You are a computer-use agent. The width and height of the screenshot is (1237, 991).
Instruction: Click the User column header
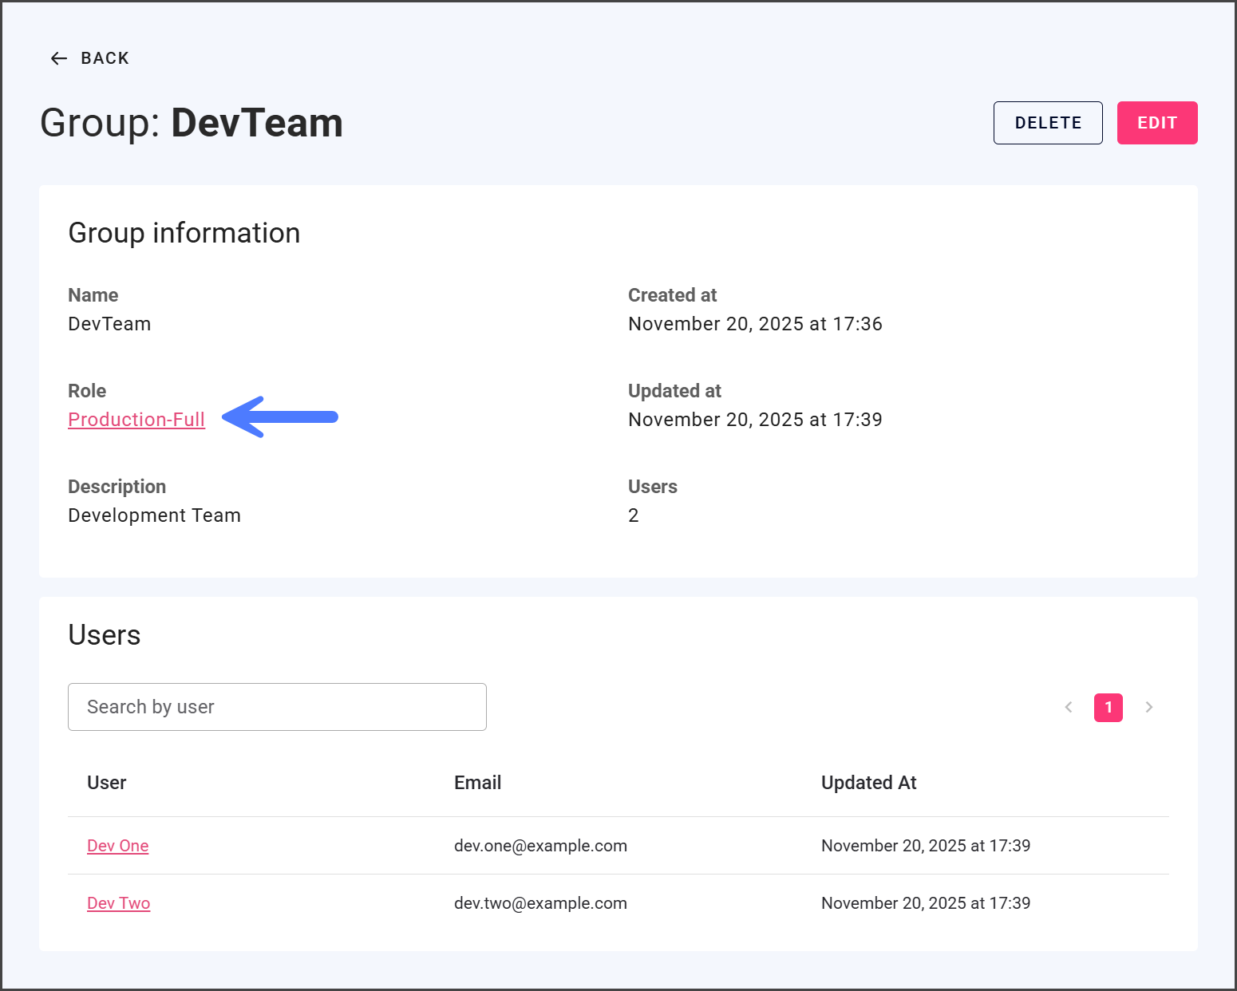pos(107,783)
